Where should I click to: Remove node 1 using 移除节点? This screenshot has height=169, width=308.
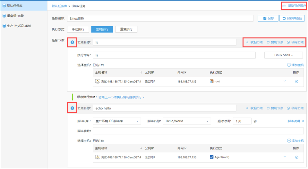click(x=295, y=42)
